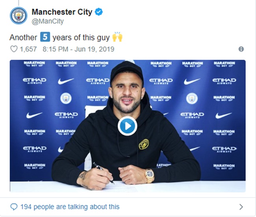Click the gold crest on the black hoodie

tap(144, 145)
